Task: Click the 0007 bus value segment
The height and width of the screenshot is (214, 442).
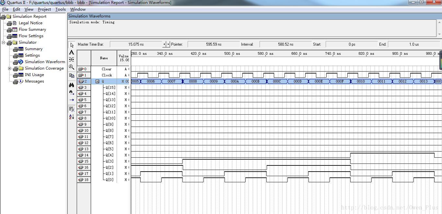Action: [172, 81]
